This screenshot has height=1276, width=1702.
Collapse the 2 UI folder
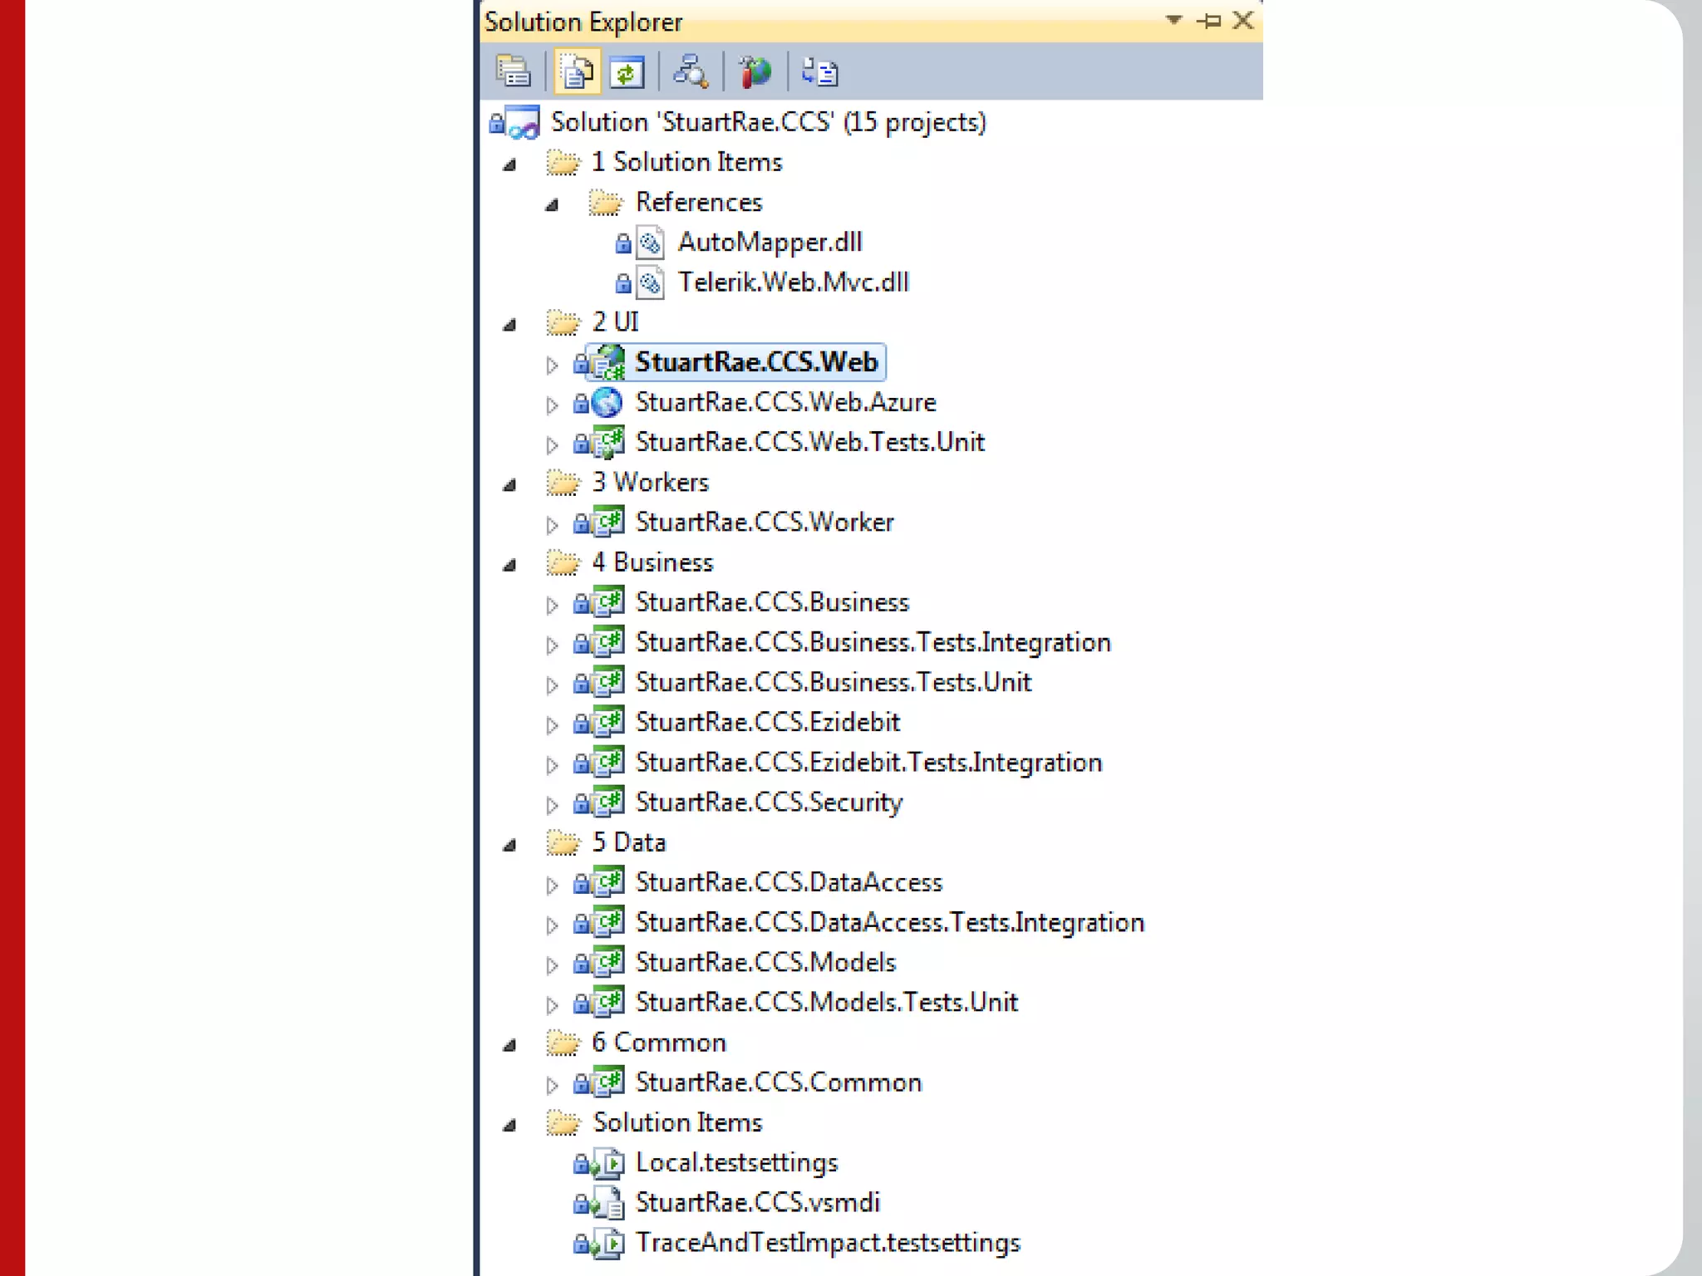coord(509,325)
